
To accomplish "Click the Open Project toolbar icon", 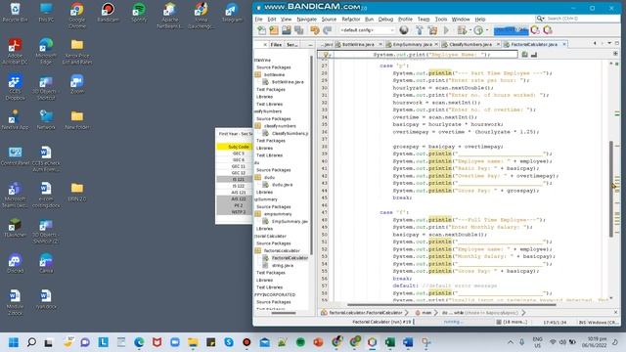I will coord(287,30).
